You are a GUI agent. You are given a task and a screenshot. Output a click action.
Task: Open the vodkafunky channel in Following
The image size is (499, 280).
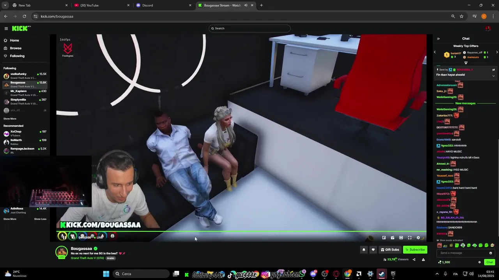(25, 76)
